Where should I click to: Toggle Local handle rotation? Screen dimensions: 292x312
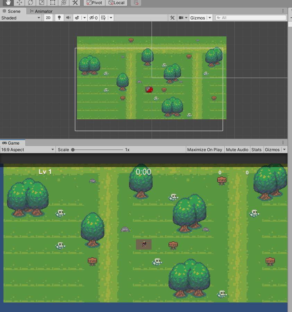(x=117, y=2)
